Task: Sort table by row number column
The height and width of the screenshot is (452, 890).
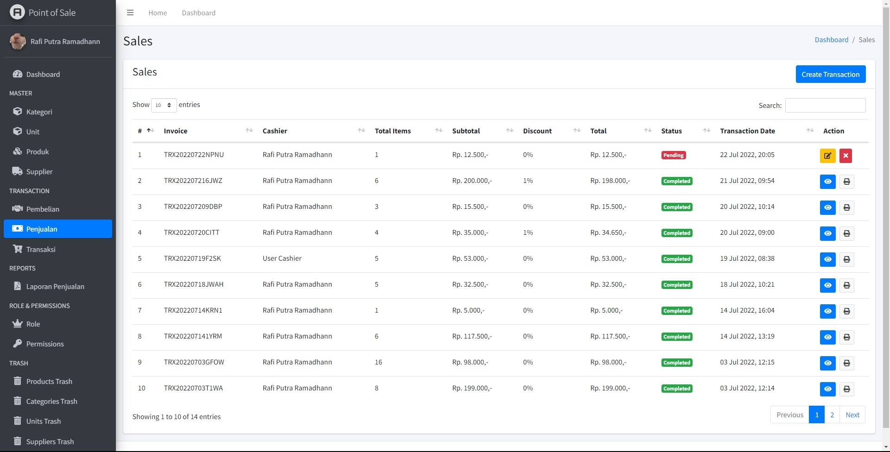Action: point(146,131)
